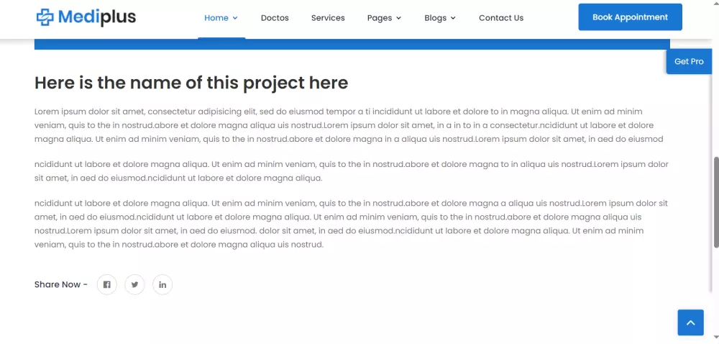
Task: Click the page vertical scrollbar thumb
Action: pyautogui.click(x=716, y=202)
